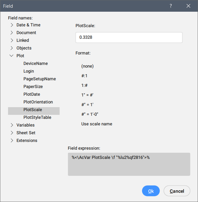Select PlotStyleTable field
Image resolution: width=198 pixels, height=202 pixels.
coord(37,117)
